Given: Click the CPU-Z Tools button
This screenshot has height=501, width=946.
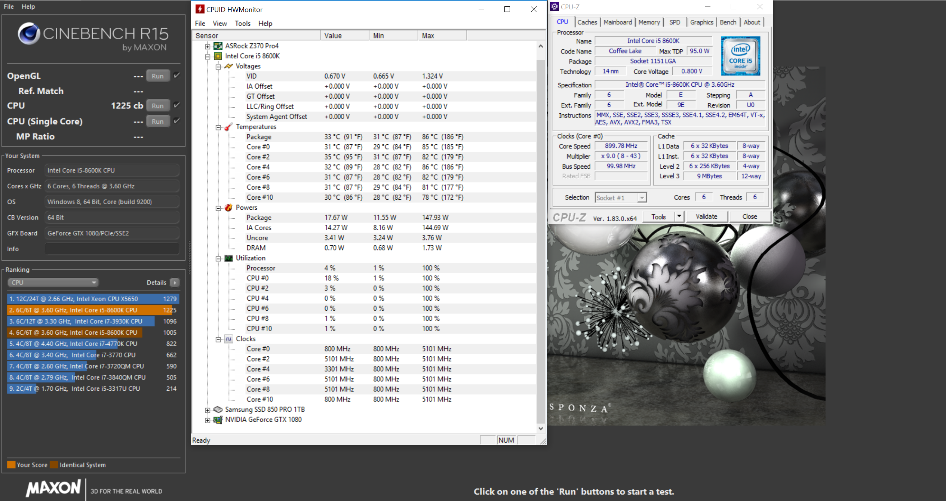Looking at the screenshot, I should click(x=659, y=216).
